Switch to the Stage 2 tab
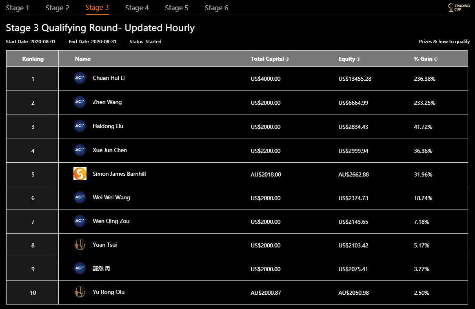Viewport: 475px width, 309px height. click(57, 7)
